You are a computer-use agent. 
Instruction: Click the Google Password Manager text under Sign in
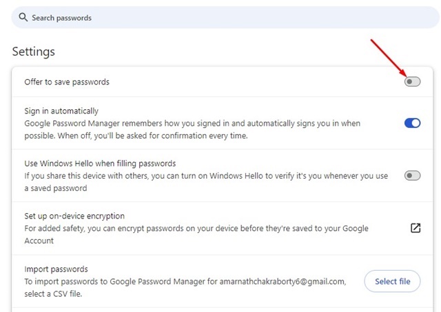[x=68, y=123]
